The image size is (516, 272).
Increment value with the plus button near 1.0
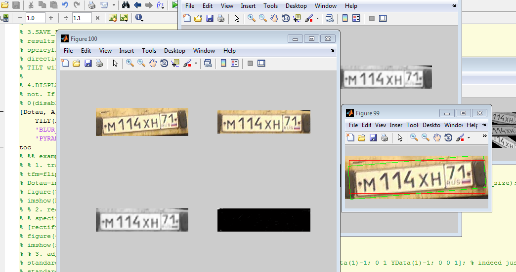(51, 18)
